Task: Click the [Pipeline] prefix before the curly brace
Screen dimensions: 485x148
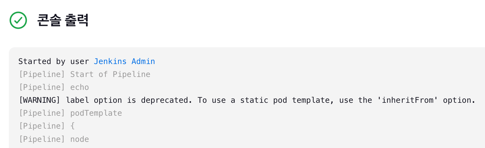Action: click(x=42, y=126)
